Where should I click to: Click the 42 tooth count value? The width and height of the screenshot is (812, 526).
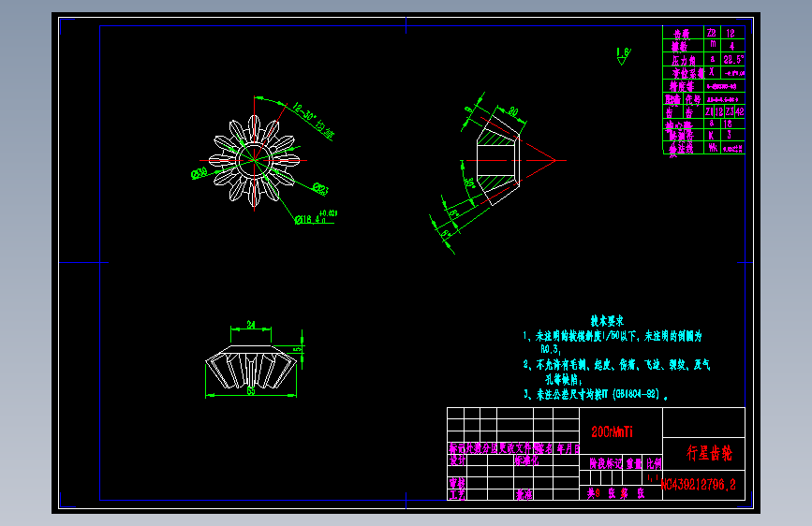pos(740,111)
